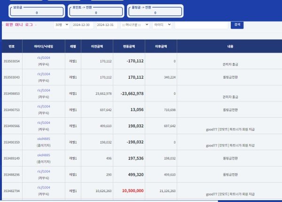The height and width of the screenshot is (202, 282).
Task: Click the 내용 column header
Action: (230, 46)
